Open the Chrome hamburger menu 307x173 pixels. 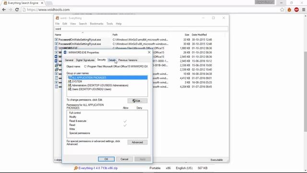click(x=304, y=10)
